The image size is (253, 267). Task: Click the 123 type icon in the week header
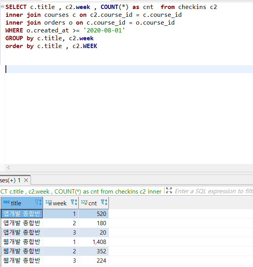pyautogui.click(x=49, y=203)
